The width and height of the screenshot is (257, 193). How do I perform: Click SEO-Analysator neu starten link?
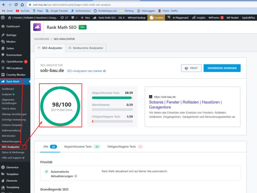tap(86, 71)
